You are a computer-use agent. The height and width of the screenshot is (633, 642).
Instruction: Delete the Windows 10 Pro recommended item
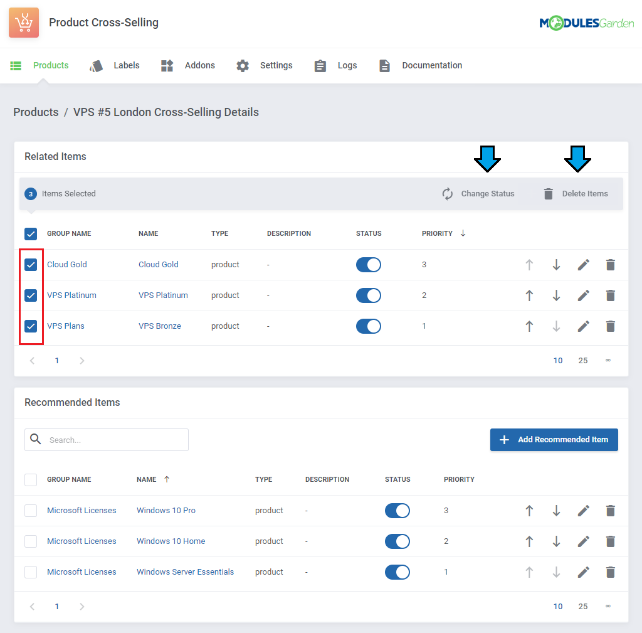click(x=611, y=511)
